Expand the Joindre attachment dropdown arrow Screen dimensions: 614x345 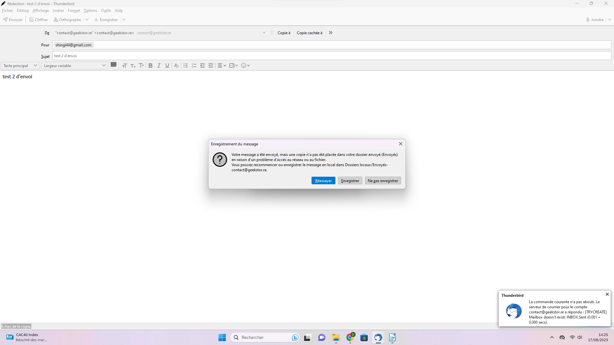pos(610,20)
